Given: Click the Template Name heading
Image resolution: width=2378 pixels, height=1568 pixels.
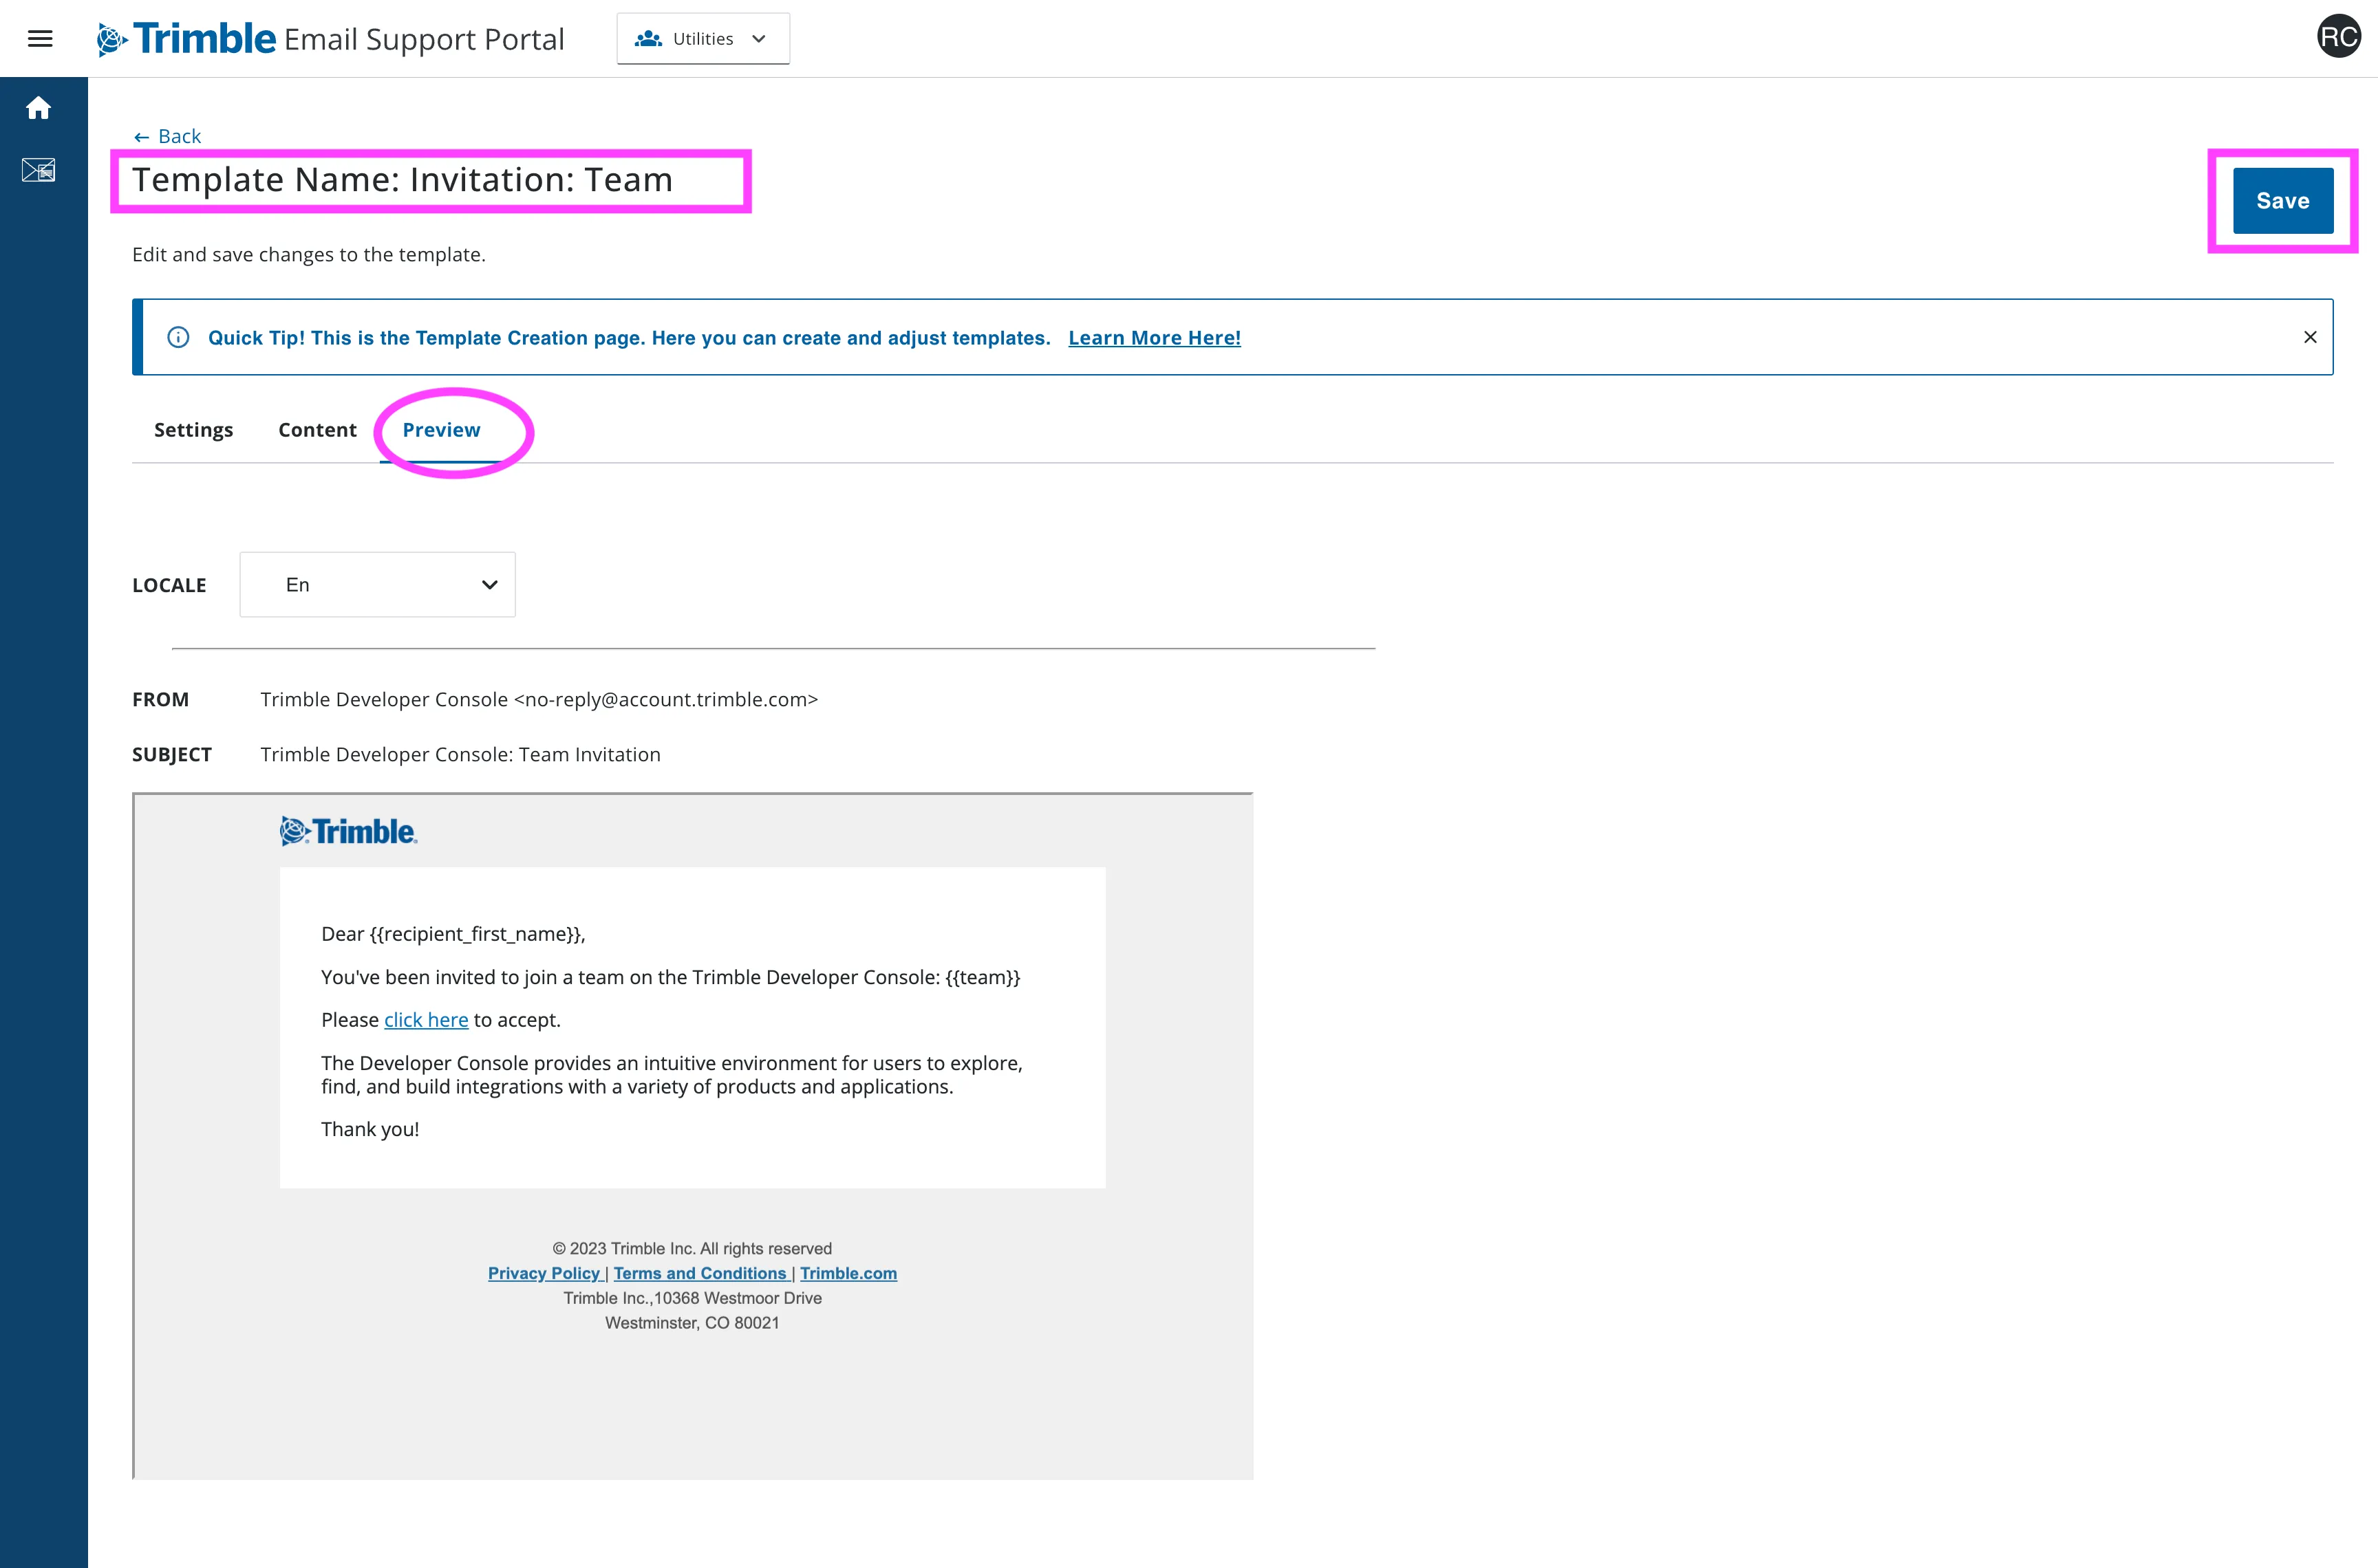Looking at the screenshot, I should coord(402,180).
